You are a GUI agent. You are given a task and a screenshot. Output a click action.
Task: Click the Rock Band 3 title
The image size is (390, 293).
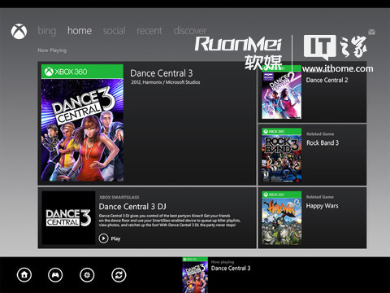coord(323,142)
